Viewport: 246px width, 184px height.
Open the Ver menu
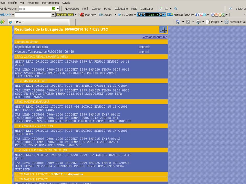(x=22, y=3)
